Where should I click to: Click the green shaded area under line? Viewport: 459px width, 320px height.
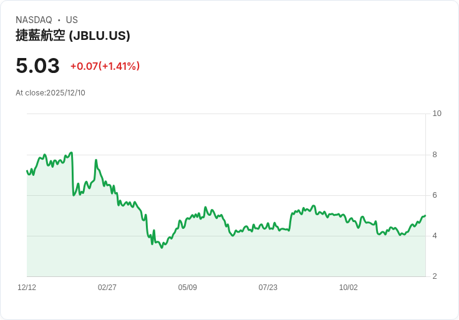[226, 258]
